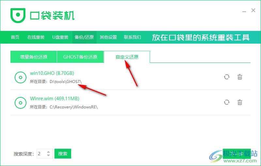Decrease search depth with down arrow
Image resolution: width=261 pixels, height=166 pixels.
point(49,156)
